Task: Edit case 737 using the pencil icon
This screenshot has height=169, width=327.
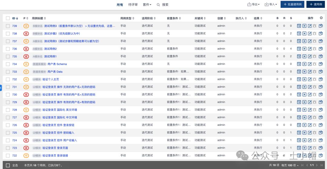Action: pyautogui.click(x=310, y=41)
